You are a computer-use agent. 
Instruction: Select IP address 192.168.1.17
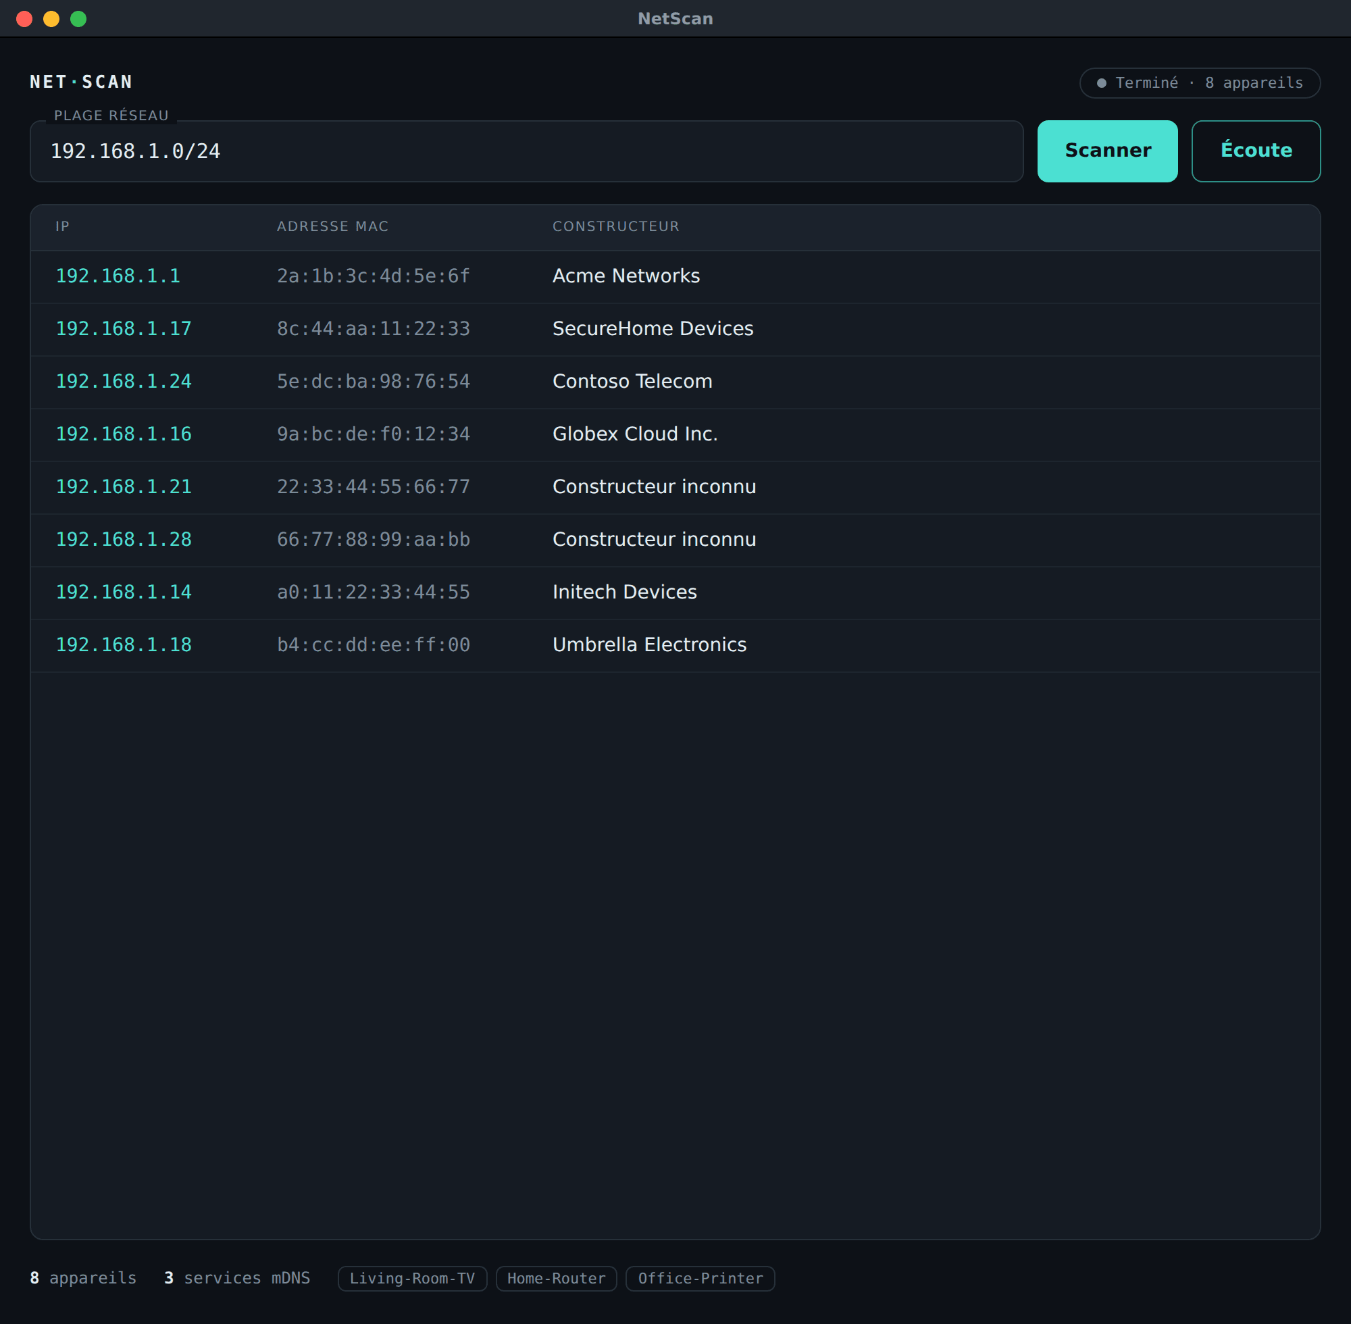124,329
